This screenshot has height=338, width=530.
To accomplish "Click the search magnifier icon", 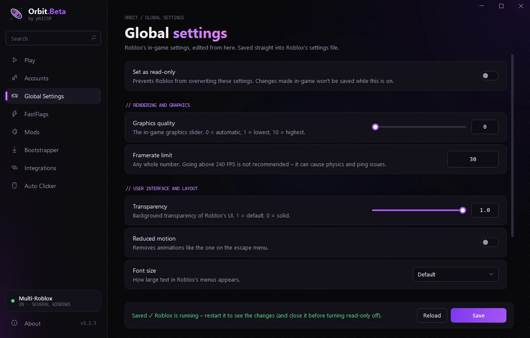I will pos(93,38).
